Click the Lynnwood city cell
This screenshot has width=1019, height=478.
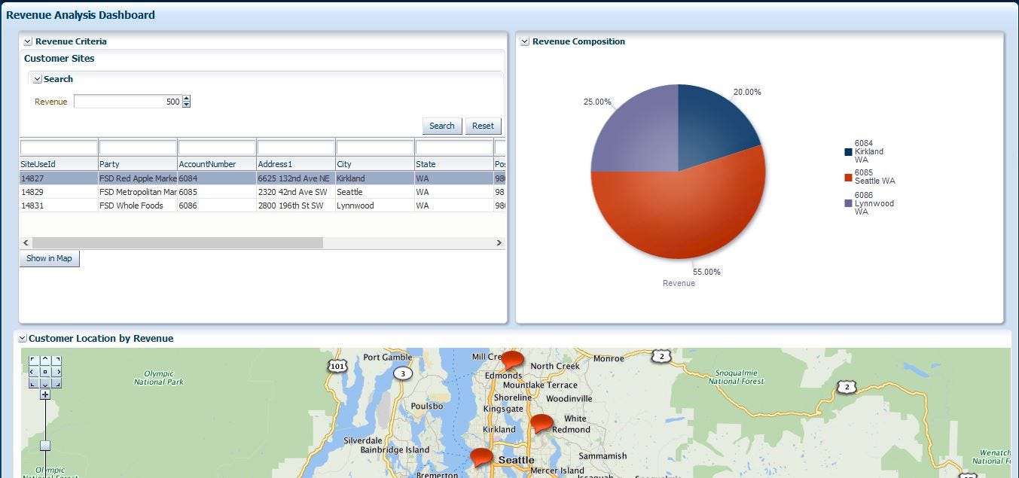tap(375, 206)
